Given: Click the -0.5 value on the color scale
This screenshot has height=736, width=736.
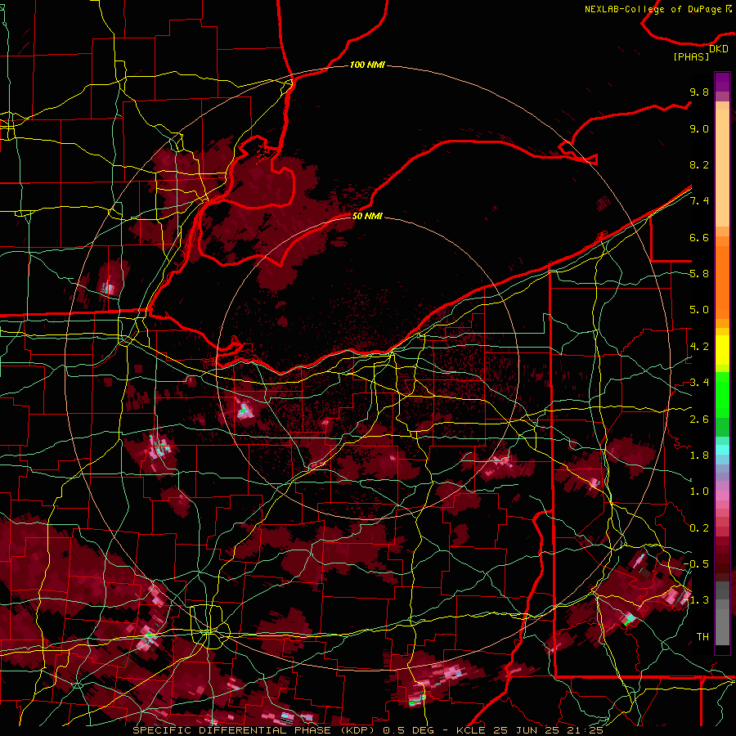Looking at the screenshot, I should pos(697,564).
